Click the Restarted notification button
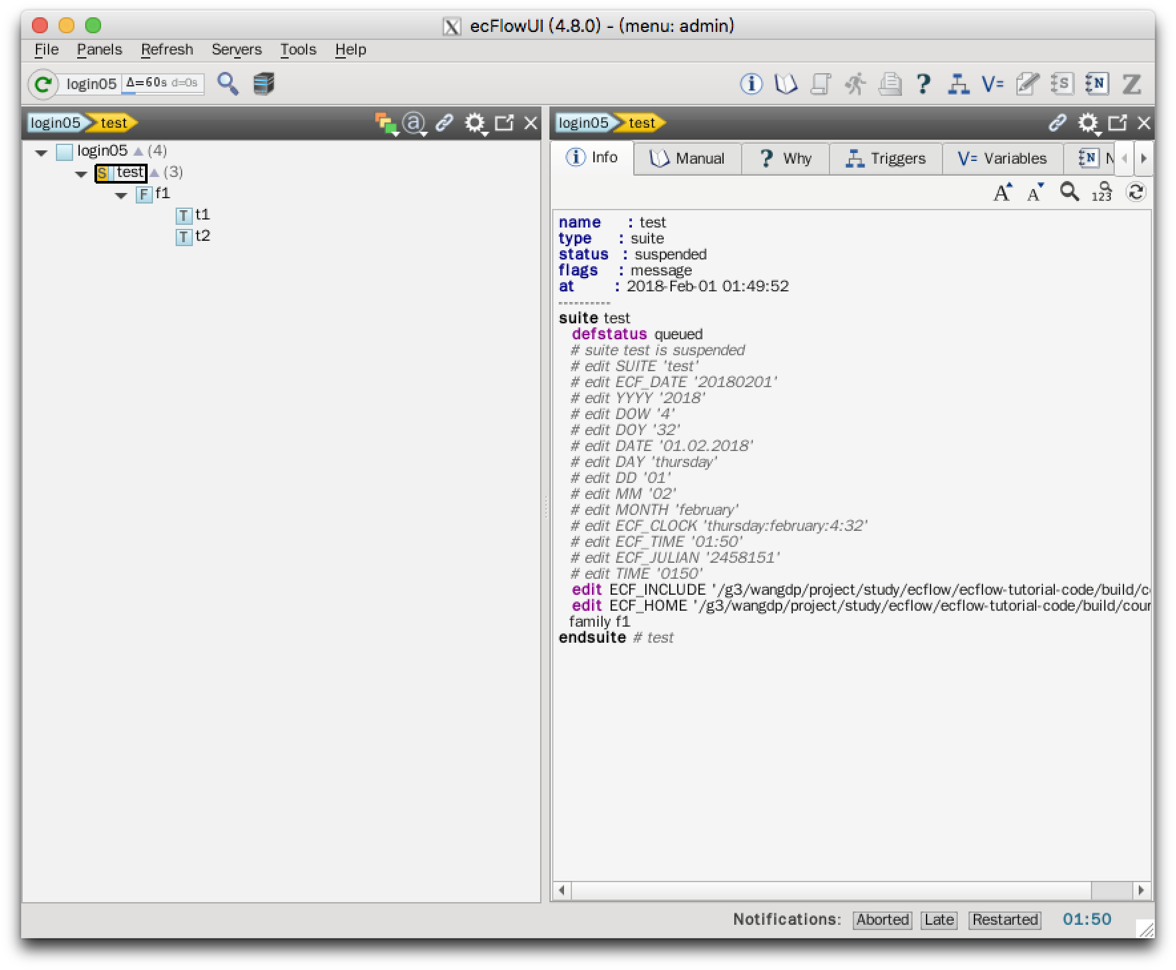This screenshot has height=970, width=1176. [x=1005, y=920]
